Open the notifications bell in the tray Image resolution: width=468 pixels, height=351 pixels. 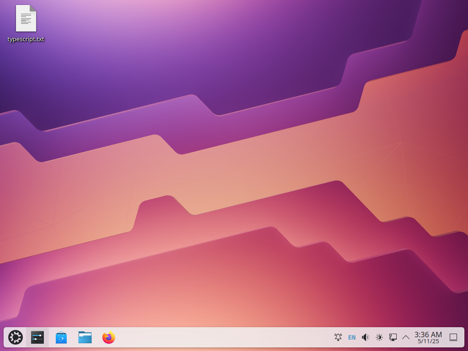338,337
